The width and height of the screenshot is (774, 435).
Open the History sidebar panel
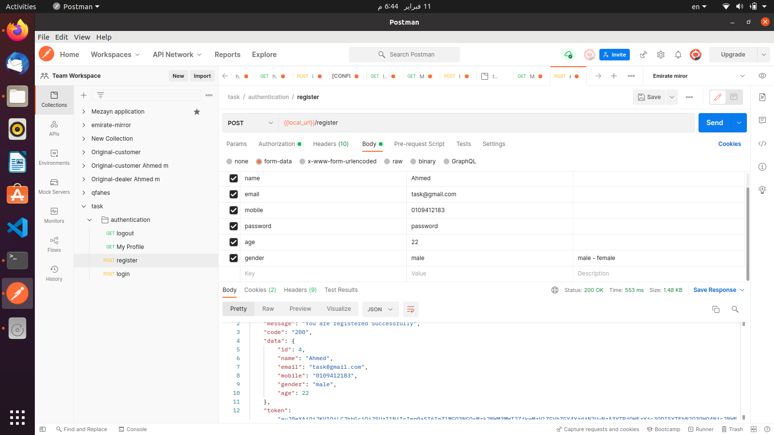click(54, 274)
